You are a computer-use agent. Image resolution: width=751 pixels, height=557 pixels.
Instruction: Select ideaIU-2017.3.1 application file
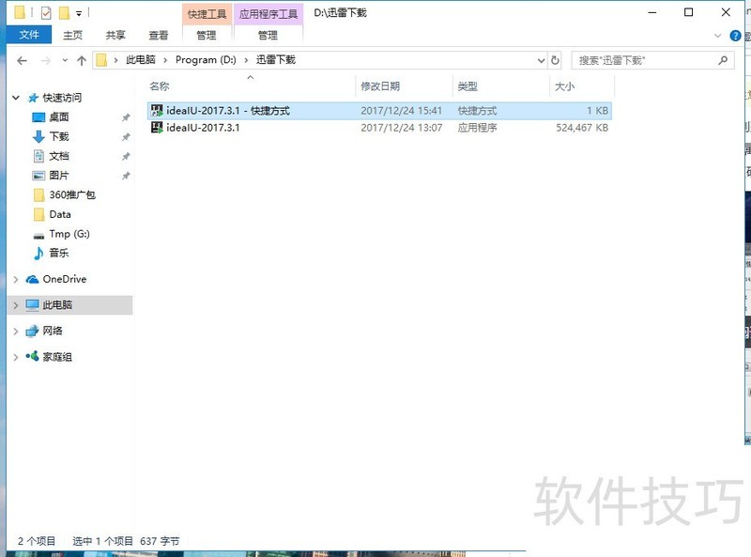(379, 128)
